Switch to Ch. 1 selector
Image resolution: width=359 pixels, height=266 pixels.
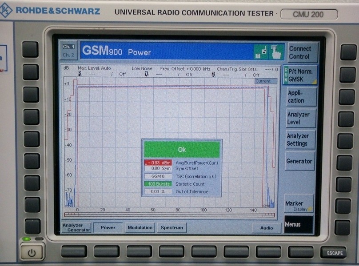point(68,47)
